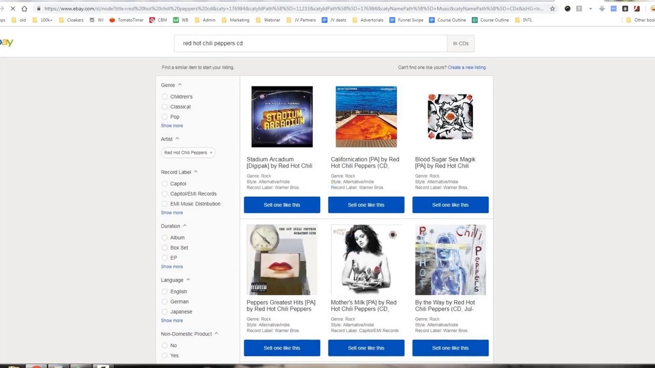The height and width of the screenshot is (368, 655).
Task: Click 'Sell one like this' for Greatest Hits
Action: (282, 348)
